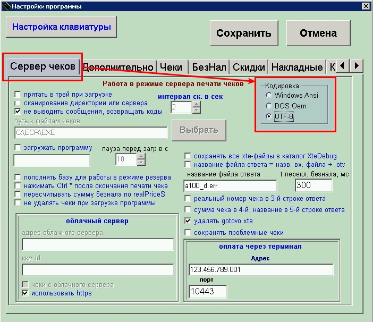Click the 'Сохранить' button
This screenshot has width=373, height=322.
[244, 33]
